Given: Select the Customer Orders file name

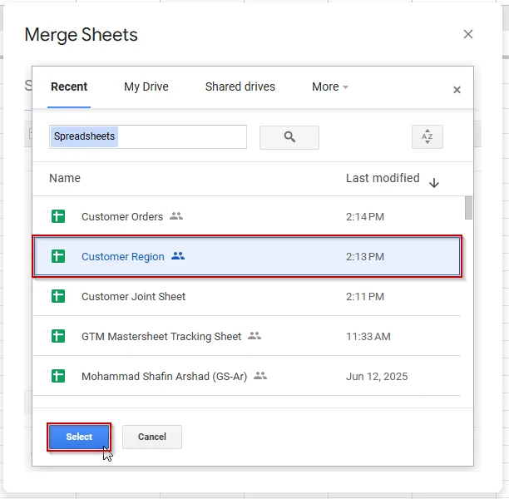Looking at the screenshot, I should tap(122, 216).
